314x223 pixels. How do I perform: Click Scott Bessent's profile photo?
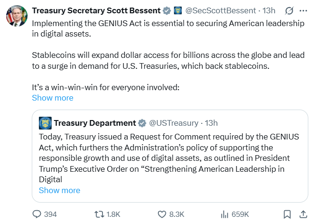[17, 16]
